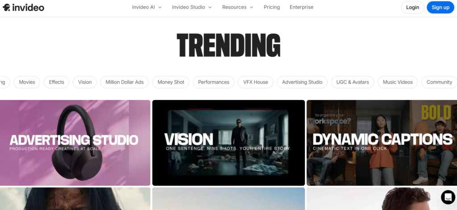This screenshot has width=457, height=210.
Task: Open the Advertising Studio headphones card
Action: pyautogui.click(x=75, y=143)
